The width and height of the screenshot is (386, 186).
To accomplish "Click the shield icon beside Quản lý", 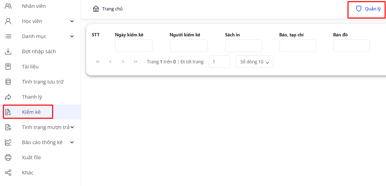I will point(358,9).
